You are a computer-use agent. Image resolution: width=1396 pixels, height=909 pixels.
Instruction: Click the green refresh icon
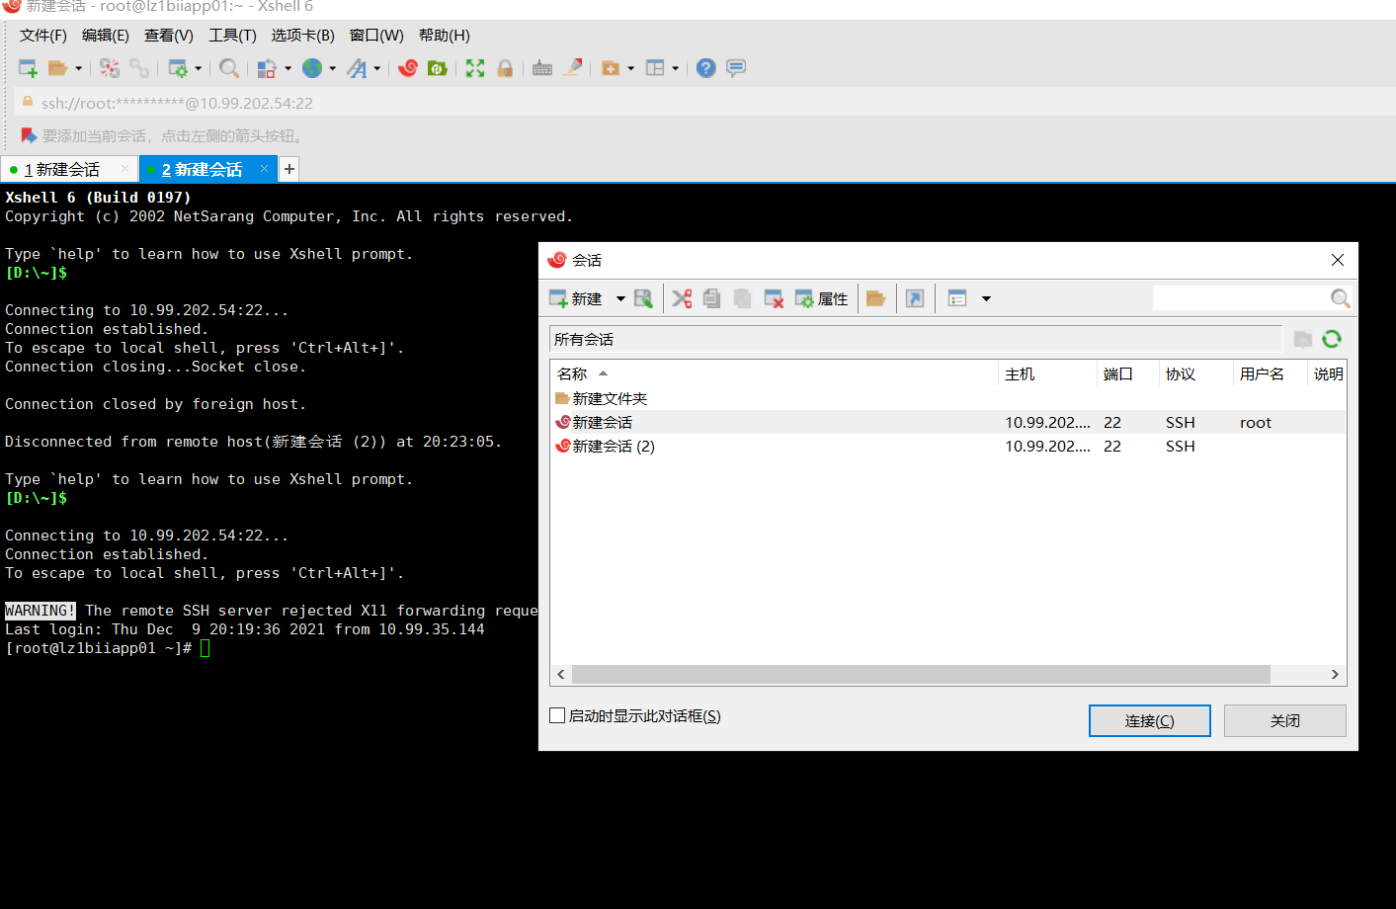tap(1332, 339)
